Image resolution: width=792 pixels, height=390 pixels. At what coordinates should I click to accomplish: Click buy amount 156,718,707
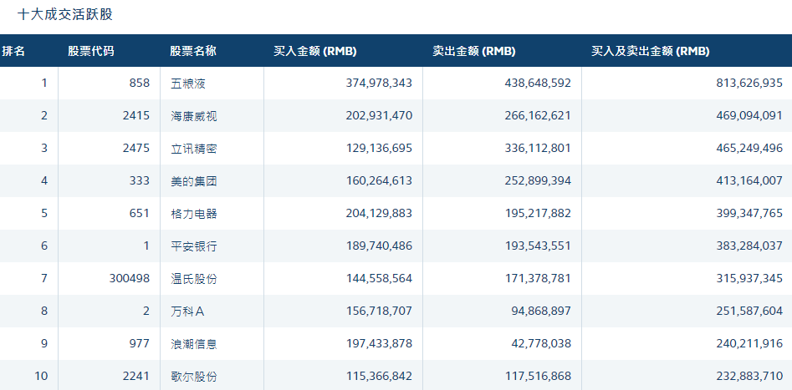(x=379, y=311)
